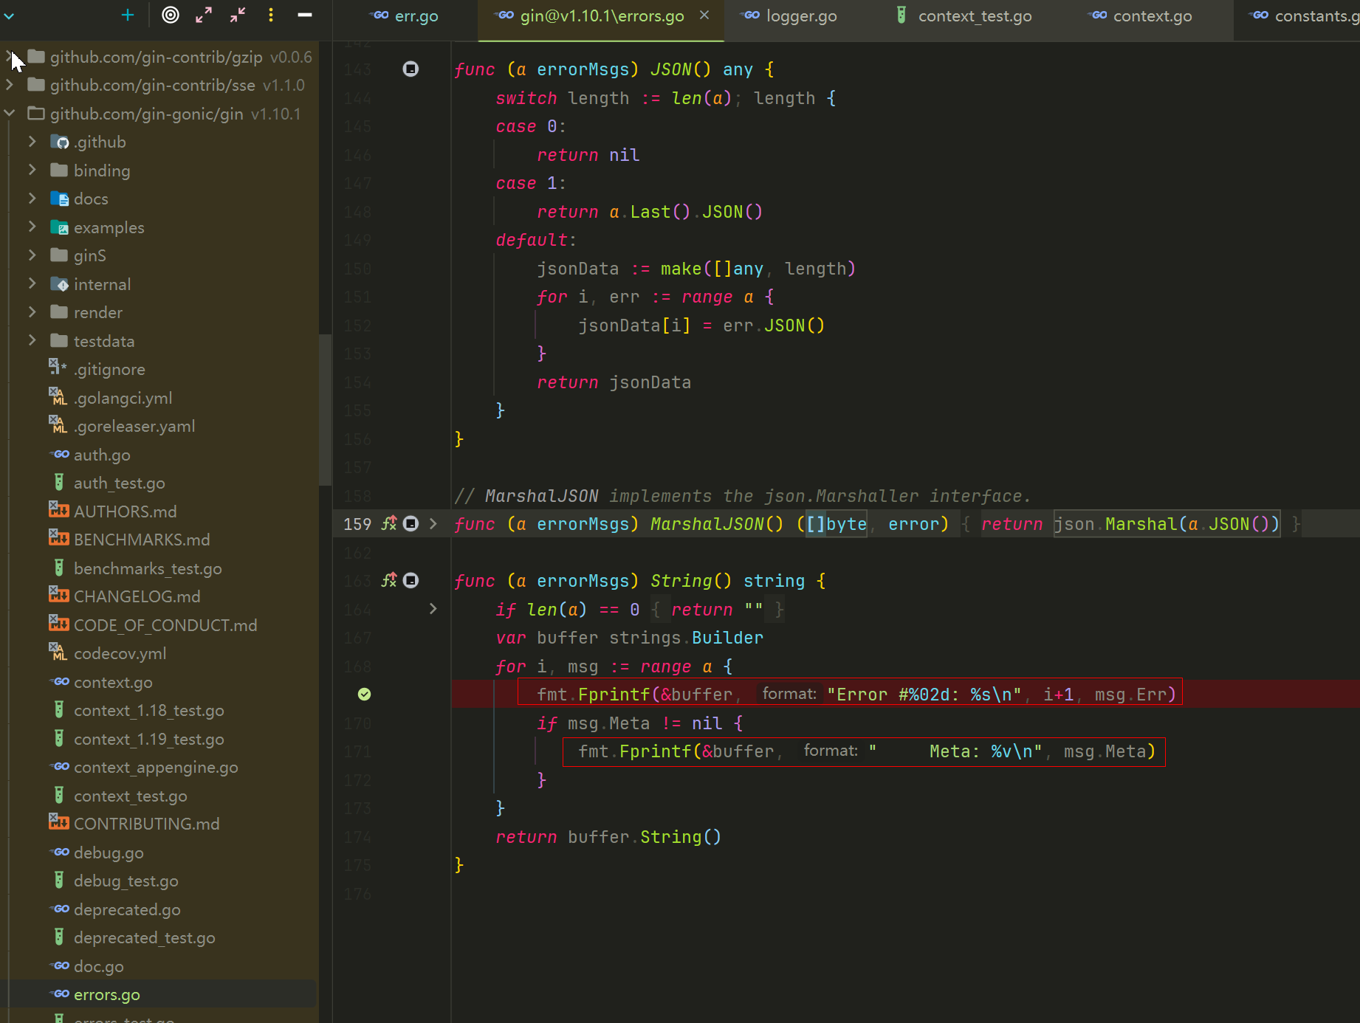This screenshot has width=1360, height=1023.
Task: Click line number 159 in the gutter
Action: point(357,524)
